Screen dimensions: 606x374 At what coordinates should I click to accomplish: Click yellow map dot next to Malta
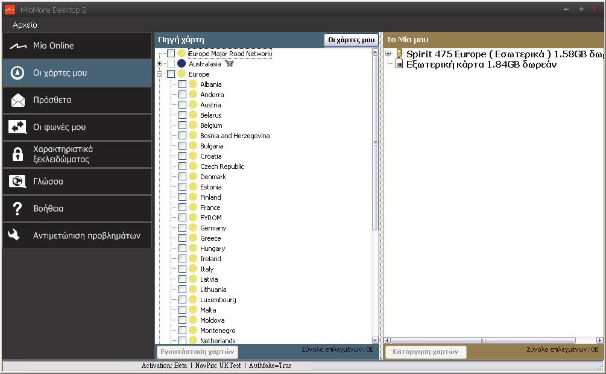[193, 309]
